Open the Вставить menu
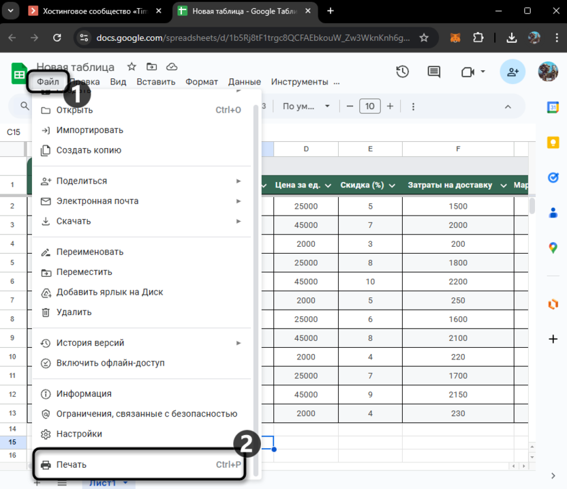The width and height of the screenshot is (567, 489). tap(155, 82)
